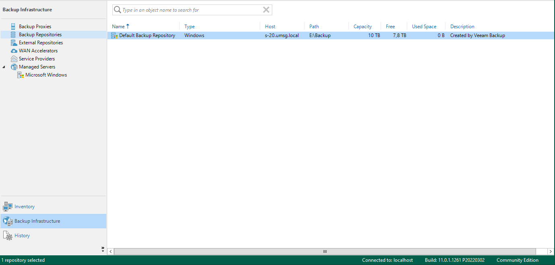Click the Microsoft Windows node icon

click(21, 75)
